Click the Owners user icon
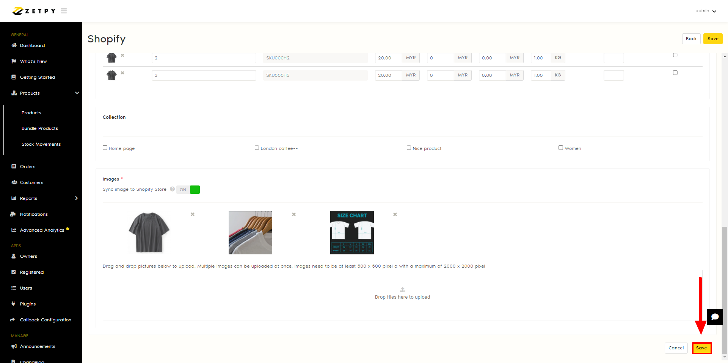 pyautogui.click(x=14, y=256)
